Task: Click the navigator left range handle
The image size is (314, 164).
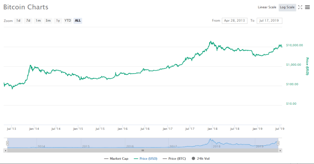Action: point(7,143)
